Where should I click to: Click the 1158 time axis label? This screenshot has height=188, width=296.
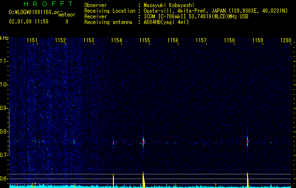click(x=229, y=40)
